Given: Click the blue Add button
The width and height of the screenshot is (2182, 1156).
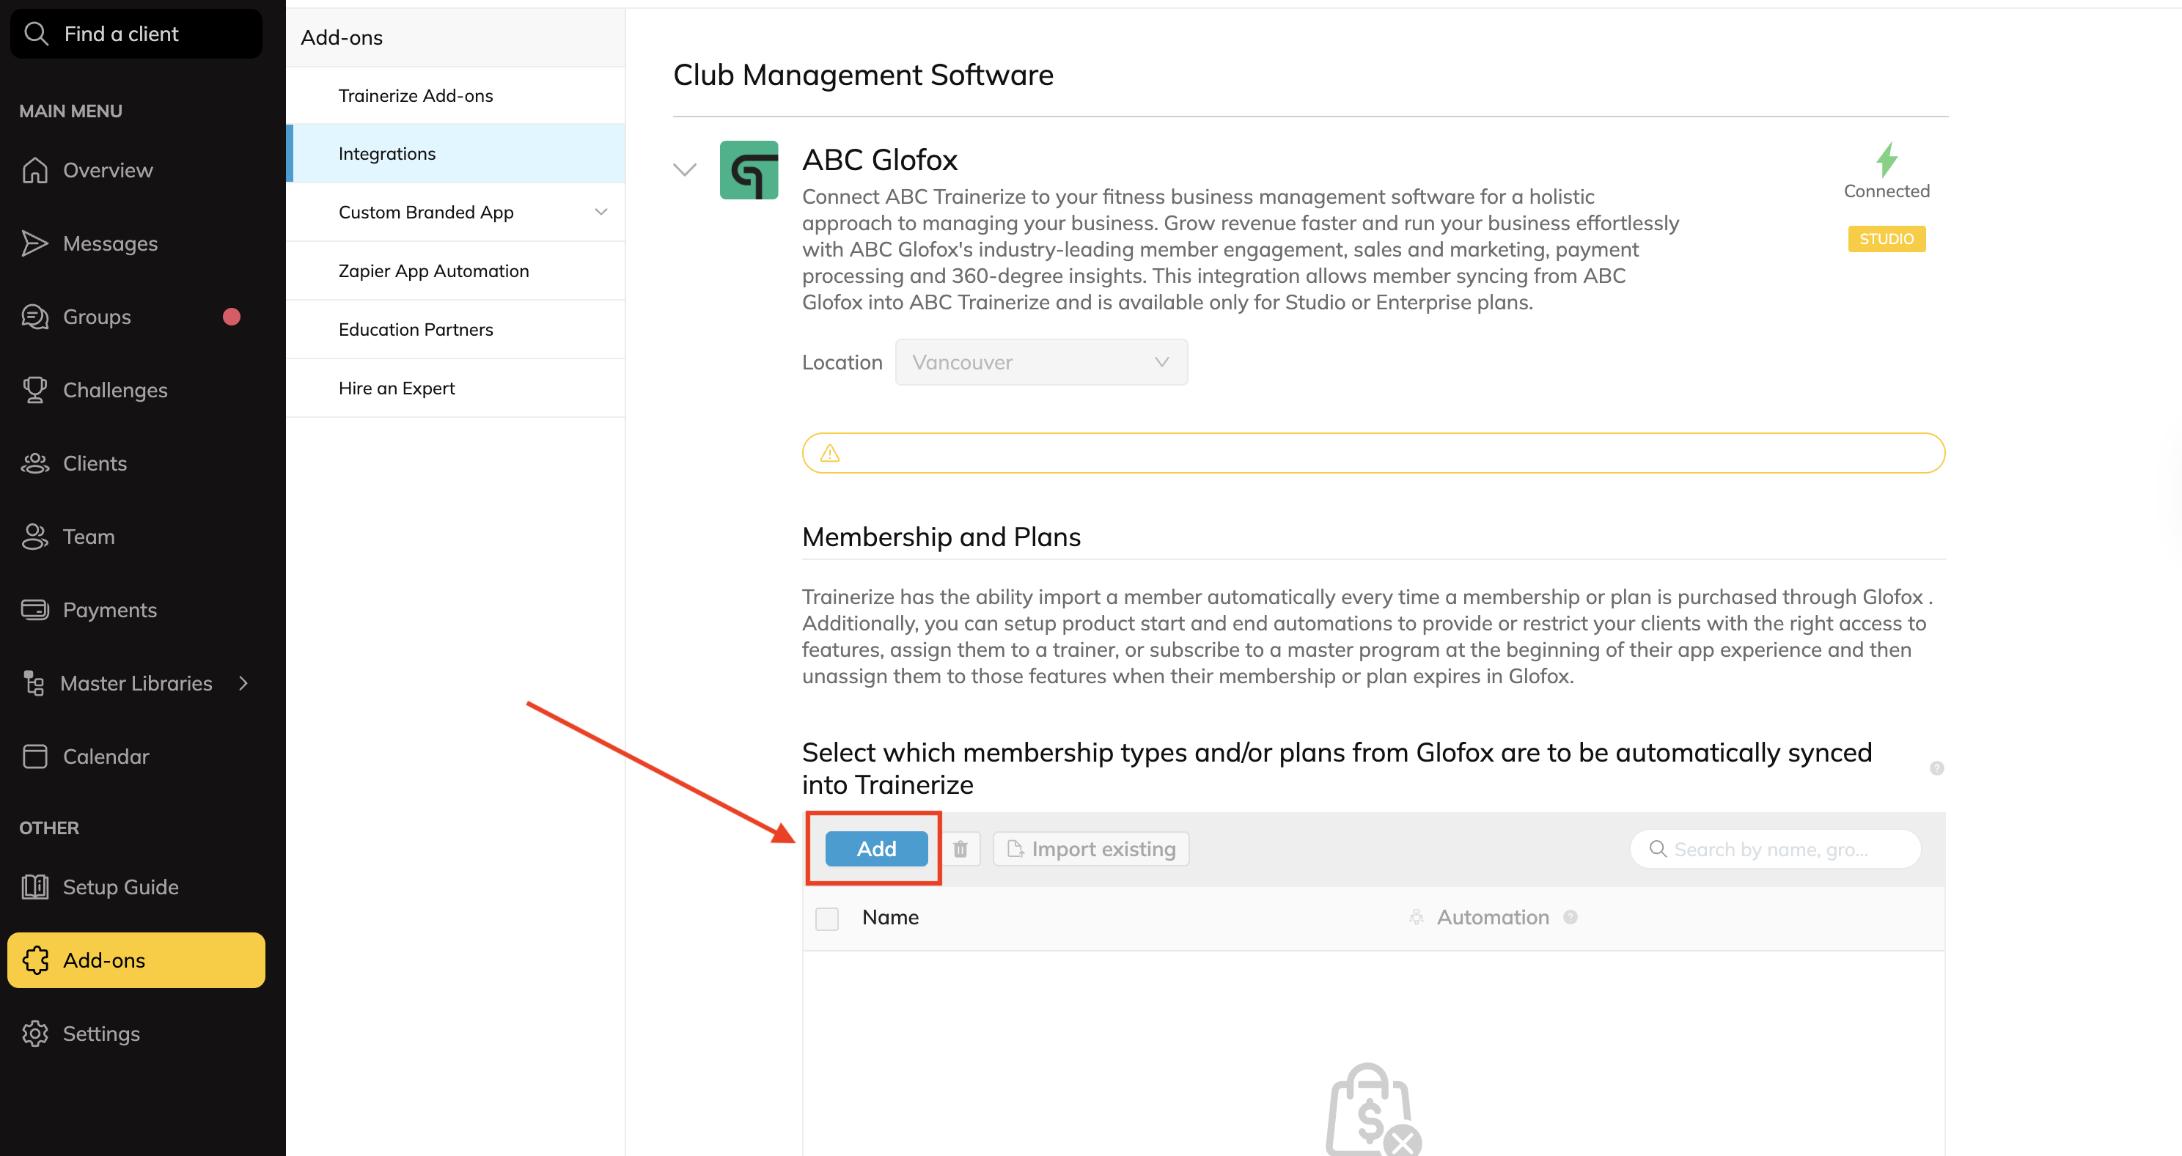Looking at the screenshot, I should [x=876, y=849].
